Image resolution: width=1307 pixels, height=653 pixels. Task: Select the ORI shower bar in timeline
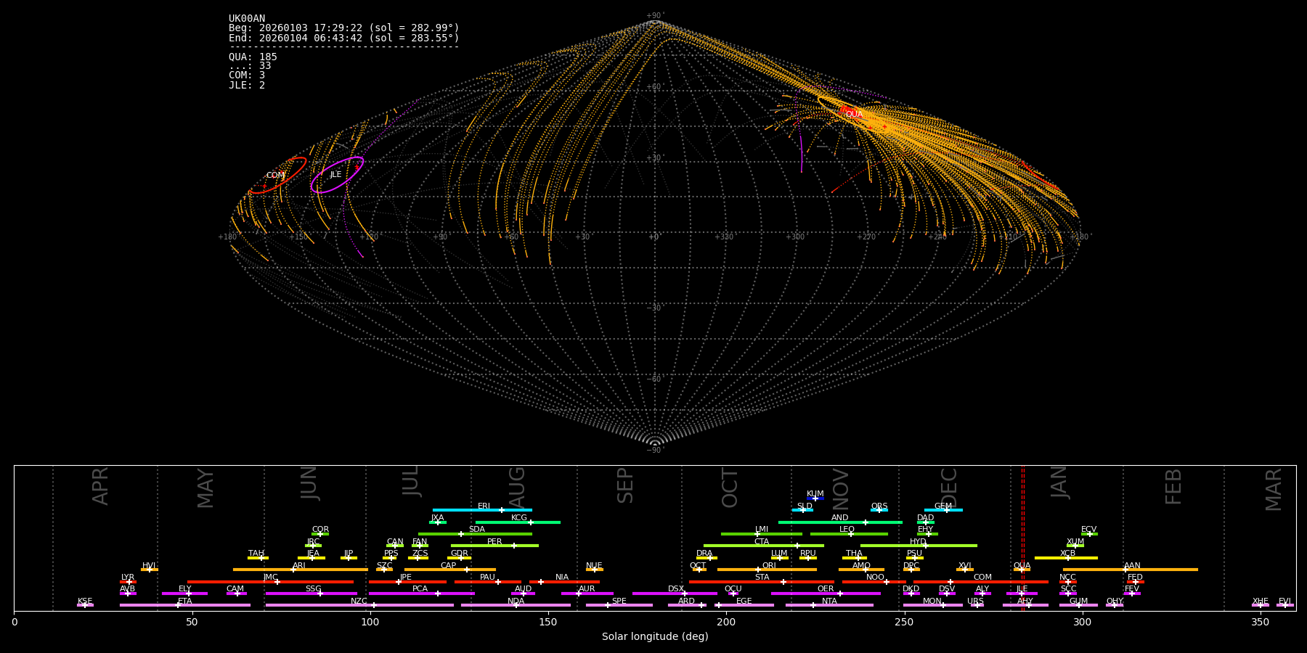[767, 570]
